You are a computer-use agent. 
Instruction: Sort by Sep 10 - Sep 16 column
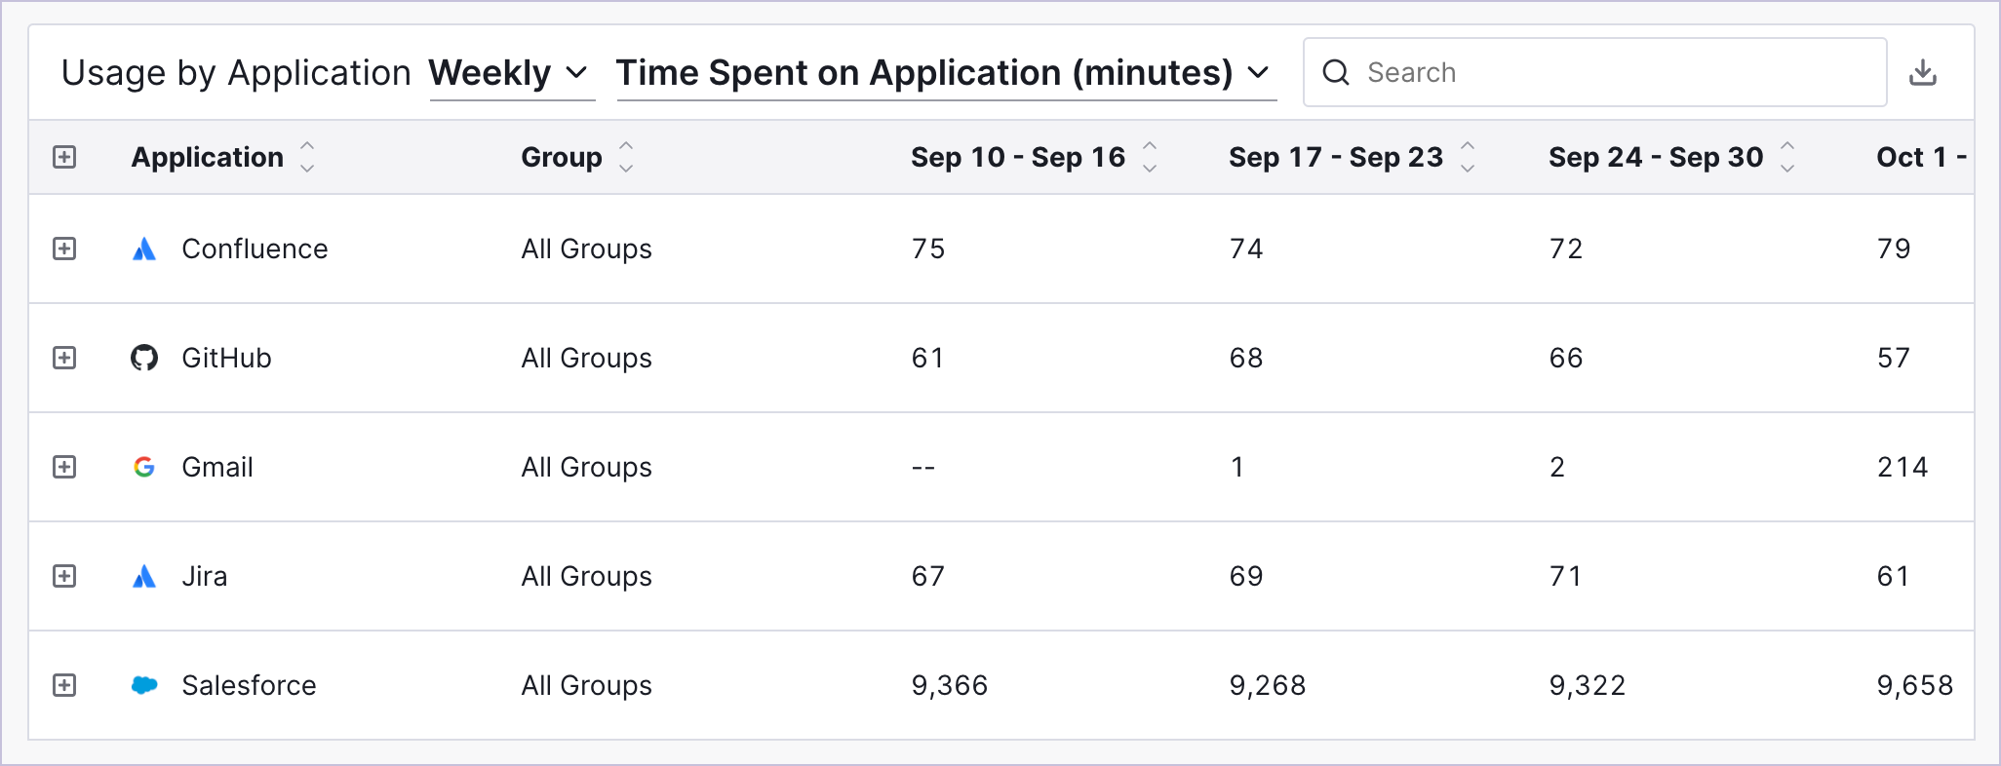coord(1150,157)
